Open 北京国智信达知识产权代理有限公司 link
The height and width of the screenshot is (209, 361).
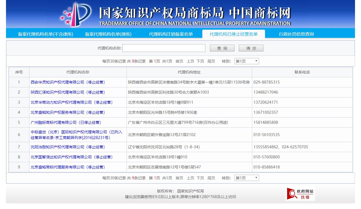click(72, 157)
